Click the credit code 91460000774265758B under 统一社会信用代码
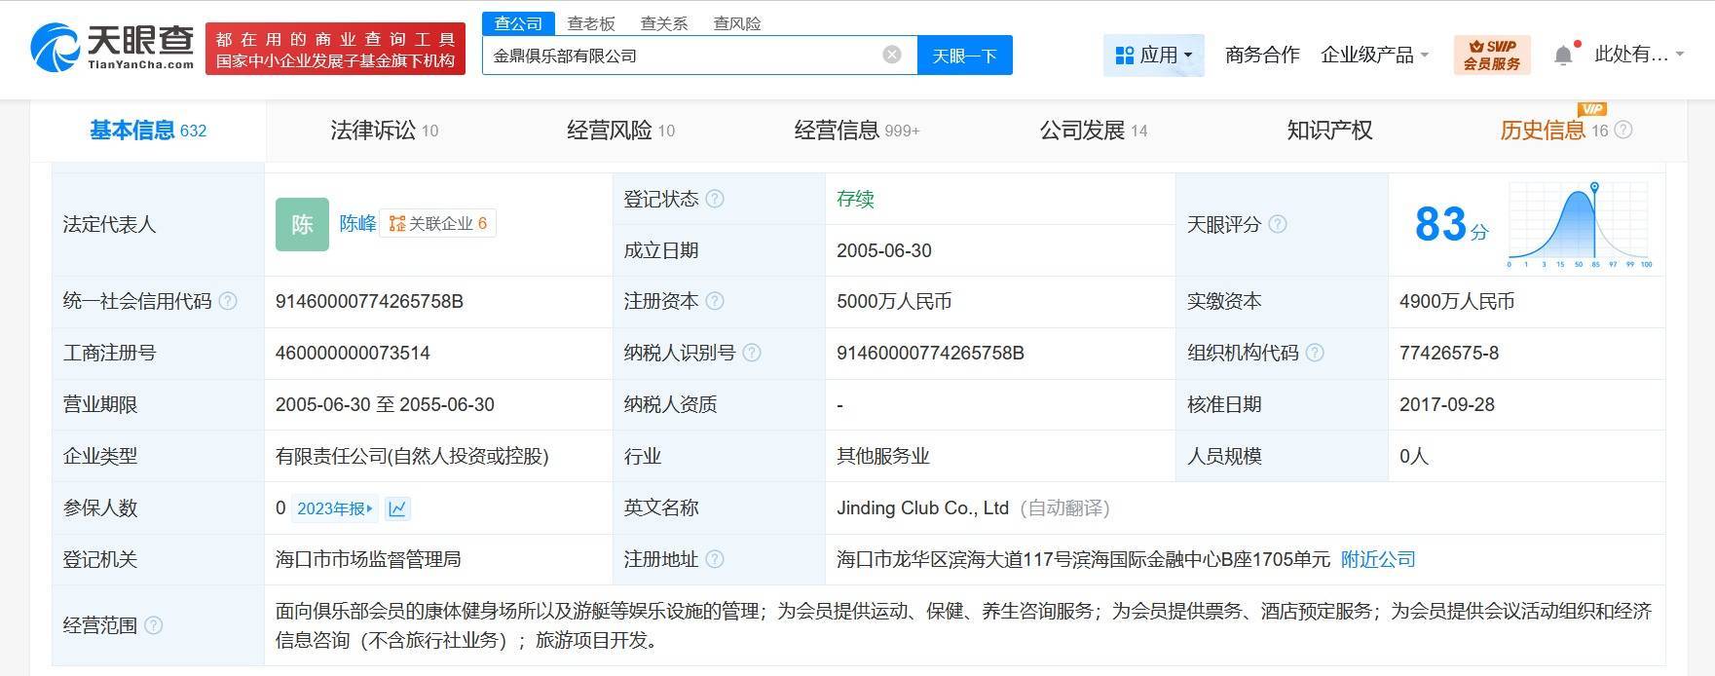 (369, 301)
